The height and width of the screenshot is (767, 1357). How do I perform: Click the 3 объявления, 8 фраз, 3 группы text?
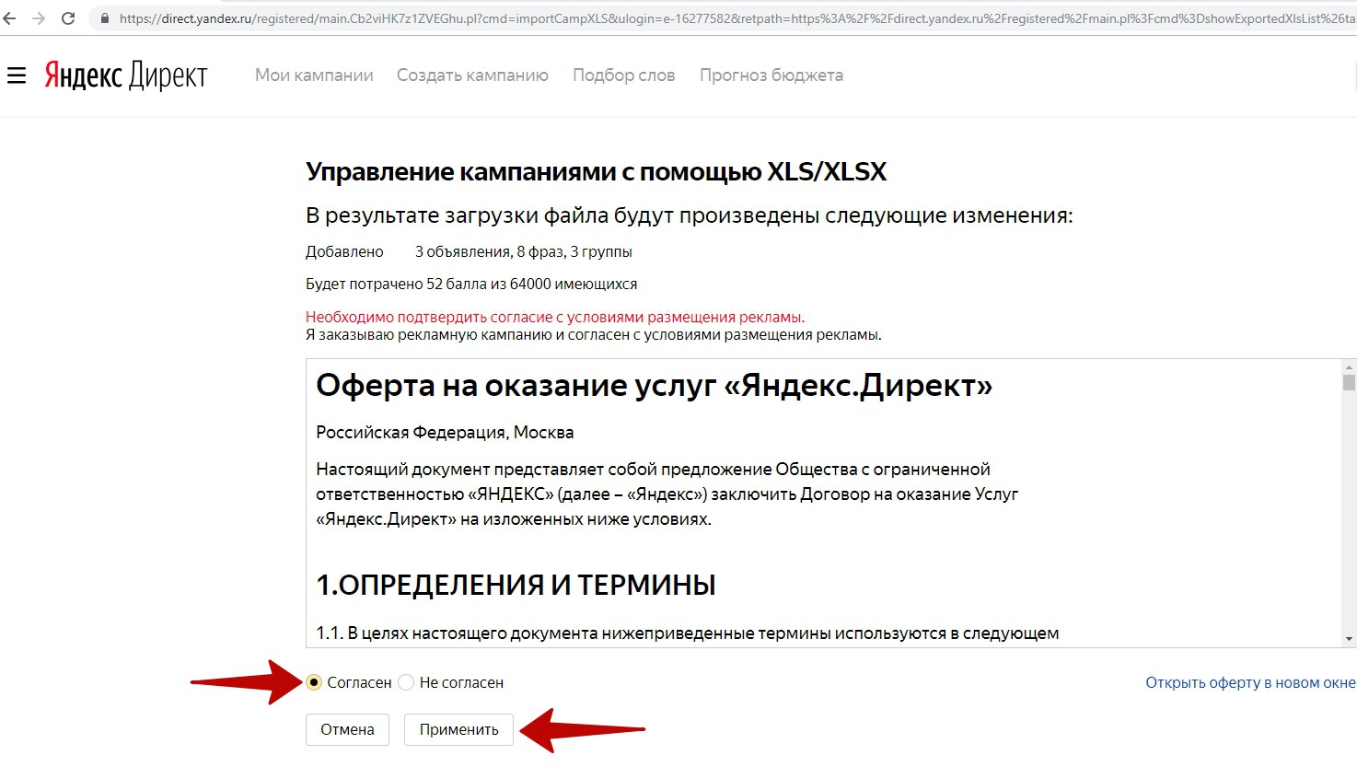tap(523, 252)
